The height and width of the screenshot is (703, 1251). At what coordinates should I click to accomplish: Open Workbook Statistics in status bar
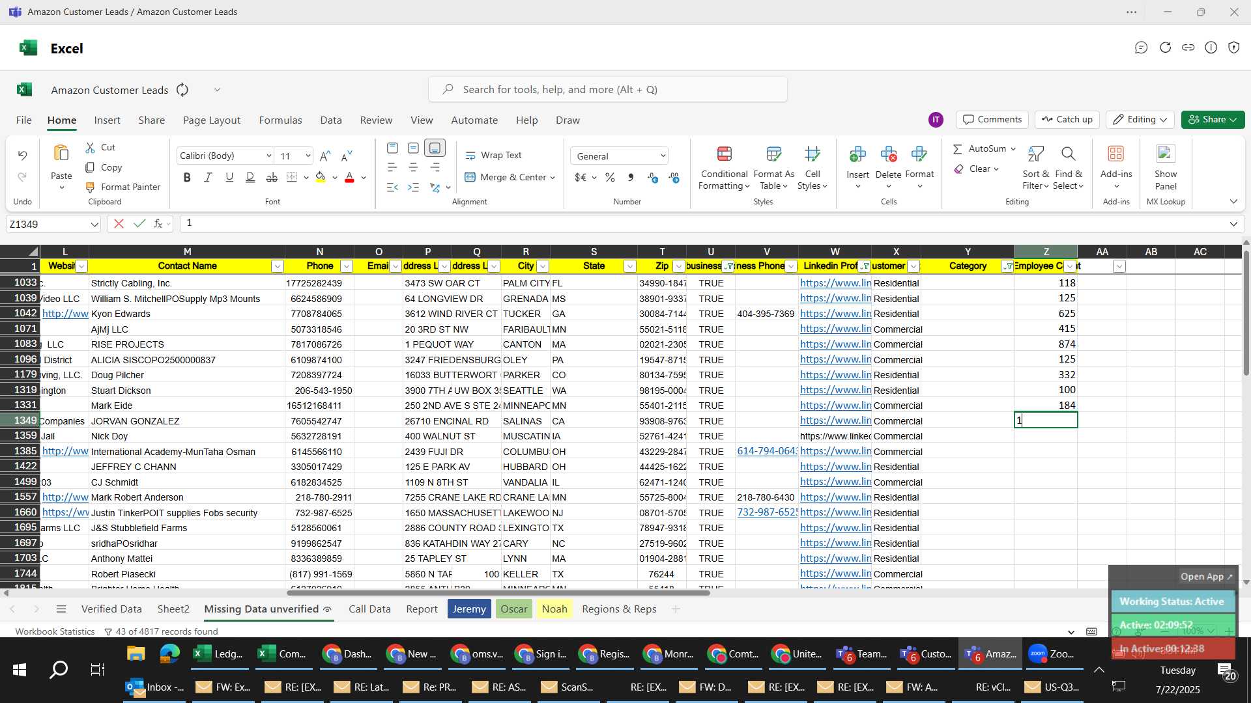tap(55, 631)
